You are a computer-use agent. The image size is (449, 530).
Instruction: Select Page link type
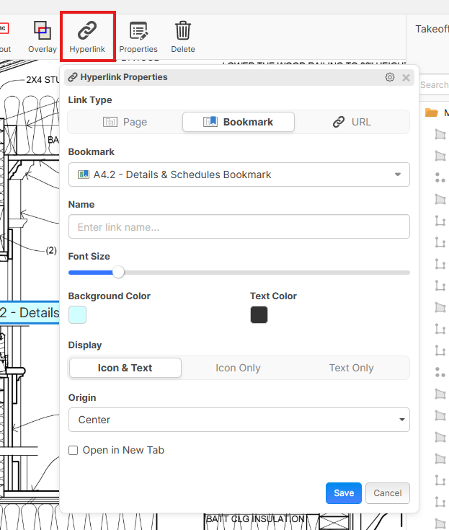(x=125, y=122)
